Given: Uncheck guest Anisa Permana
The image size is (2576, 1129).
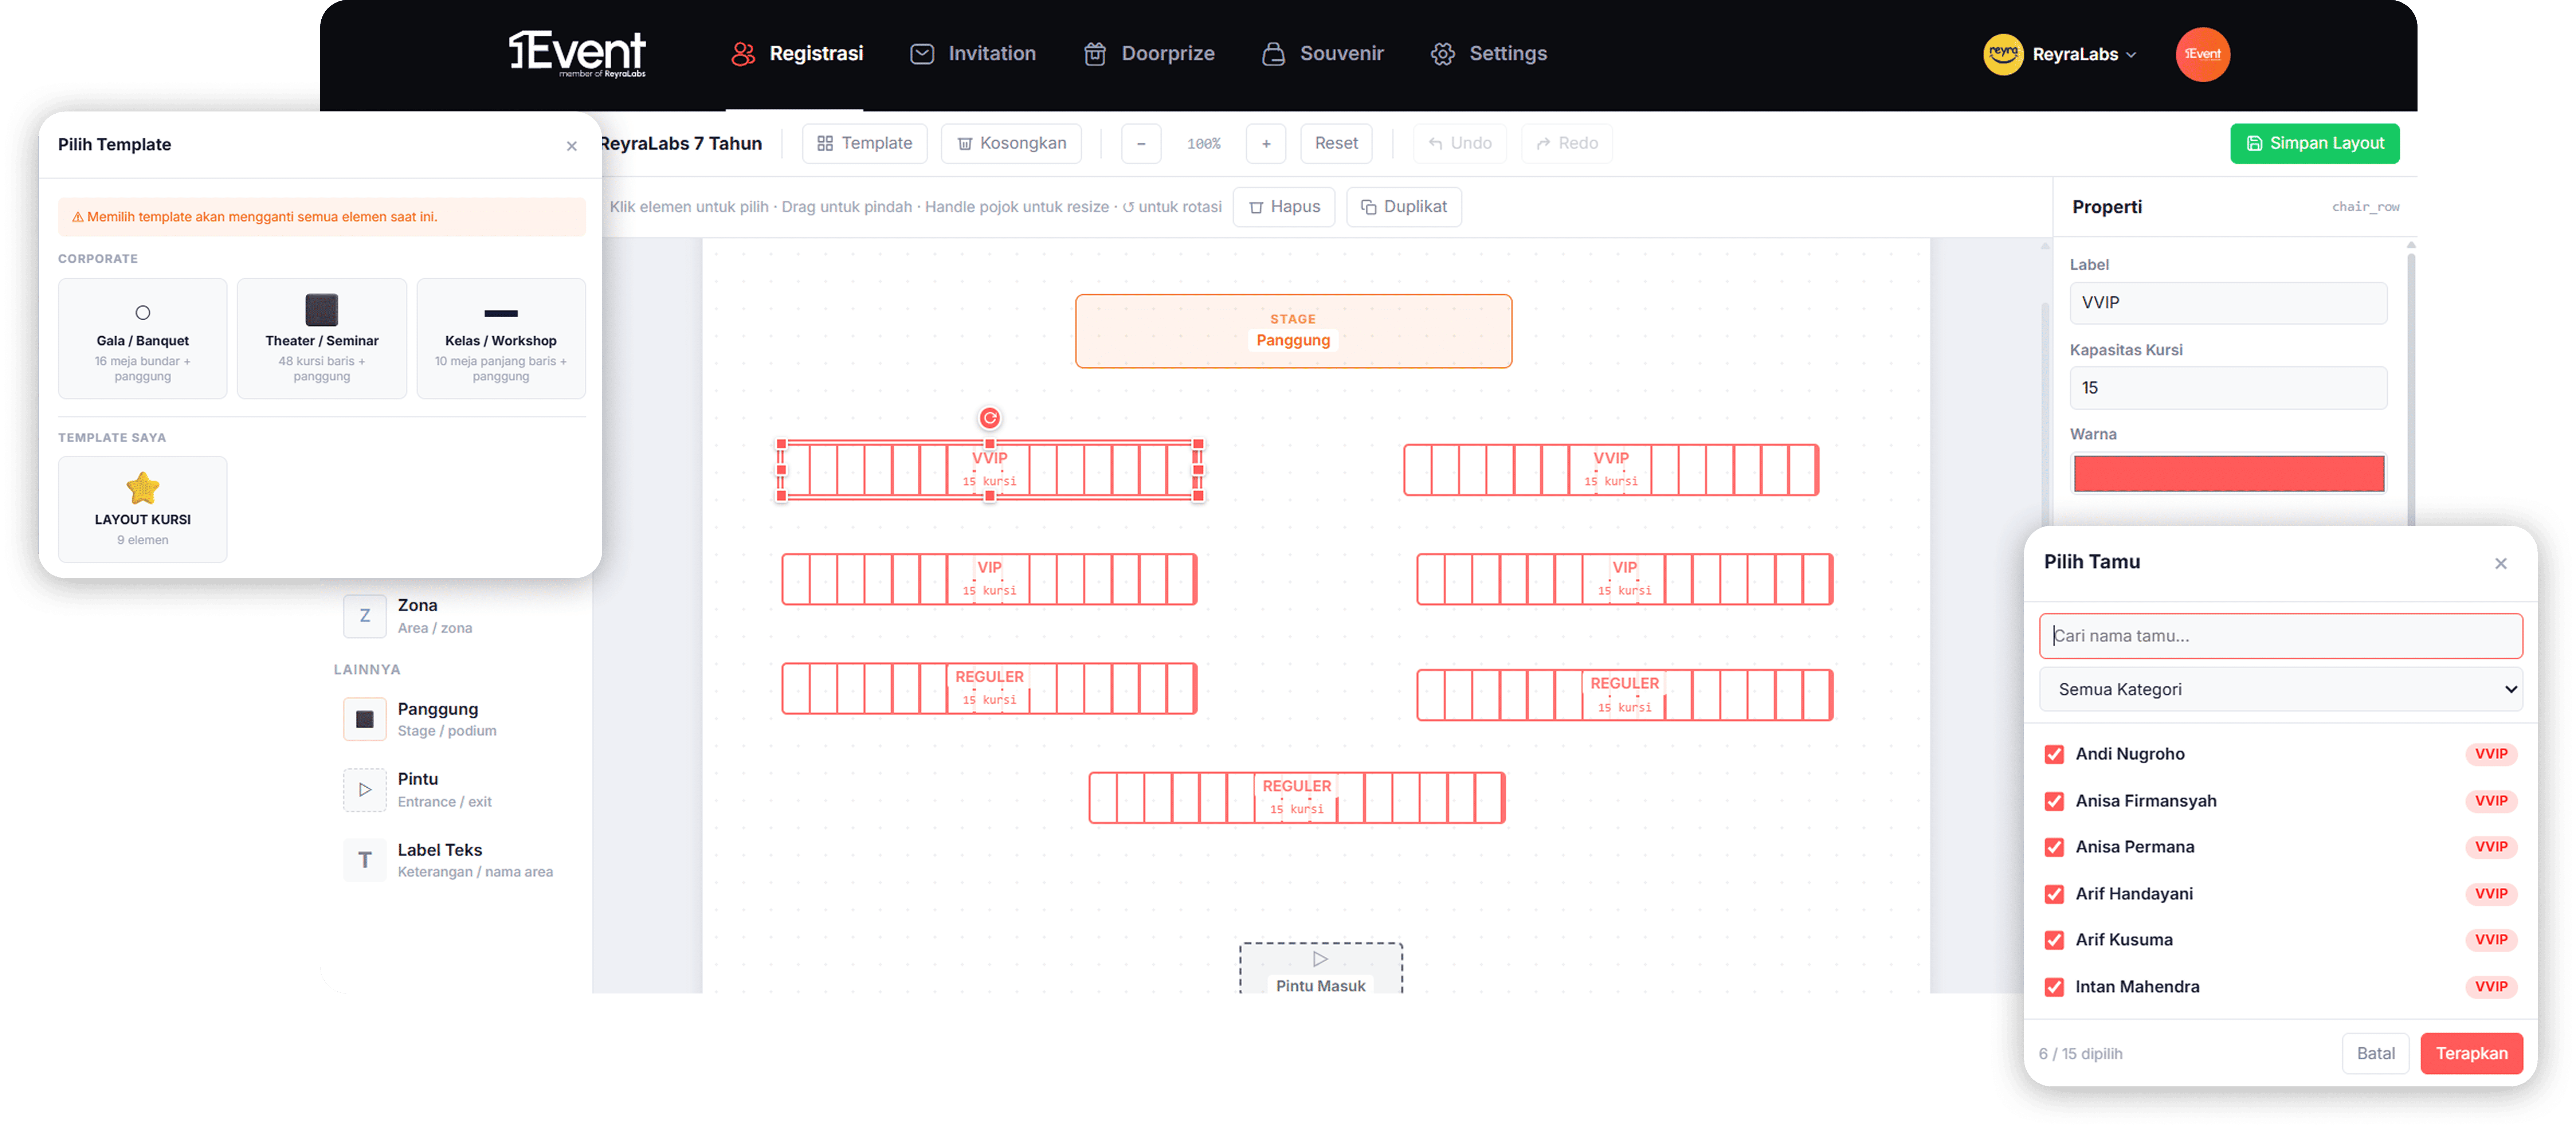Looking at the screenshot, I should (2054, 847).
